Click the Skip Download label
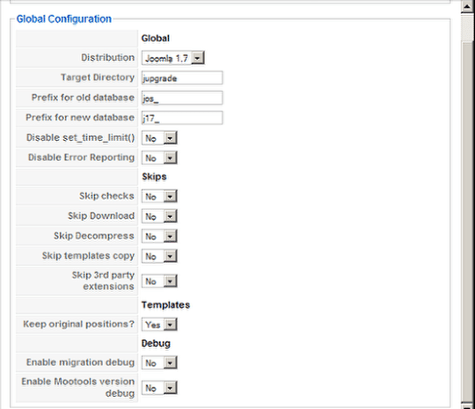Viewport: 475px width, 409px height. pos(101,215)
